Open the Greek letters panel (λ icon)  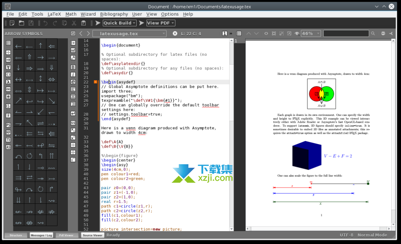(8, 82)
